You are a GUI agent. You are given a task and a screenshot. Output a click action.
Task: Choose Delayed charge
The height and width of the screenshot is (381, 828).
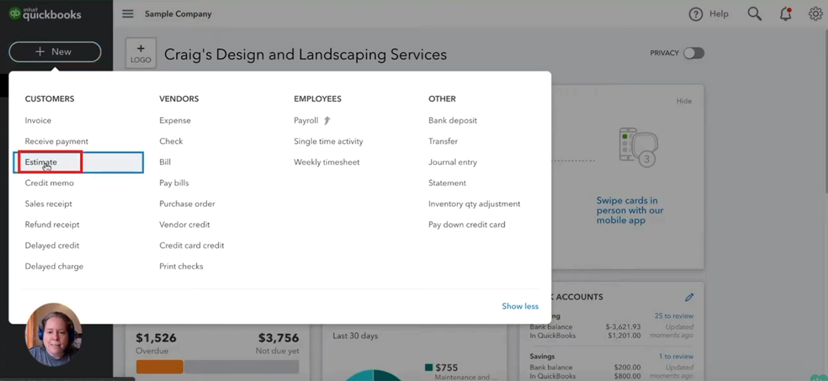pos(54,266)
